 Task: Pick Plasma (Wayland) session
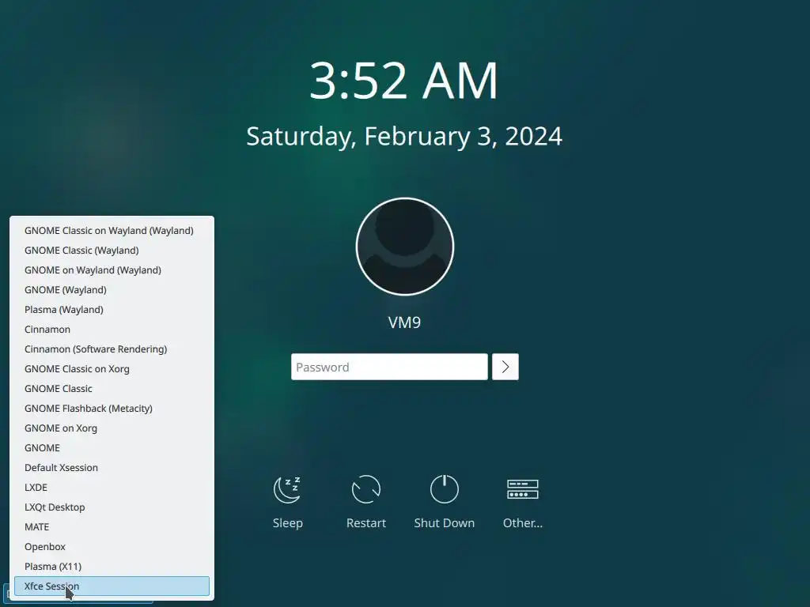[112, 310]
